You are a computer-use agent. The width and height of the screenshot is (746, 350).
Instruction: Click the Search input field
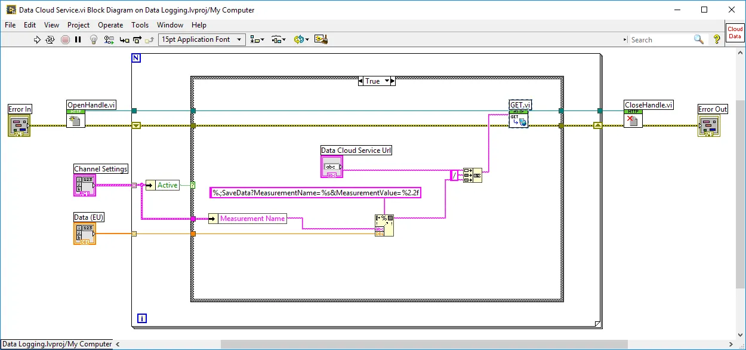(659, 39)
